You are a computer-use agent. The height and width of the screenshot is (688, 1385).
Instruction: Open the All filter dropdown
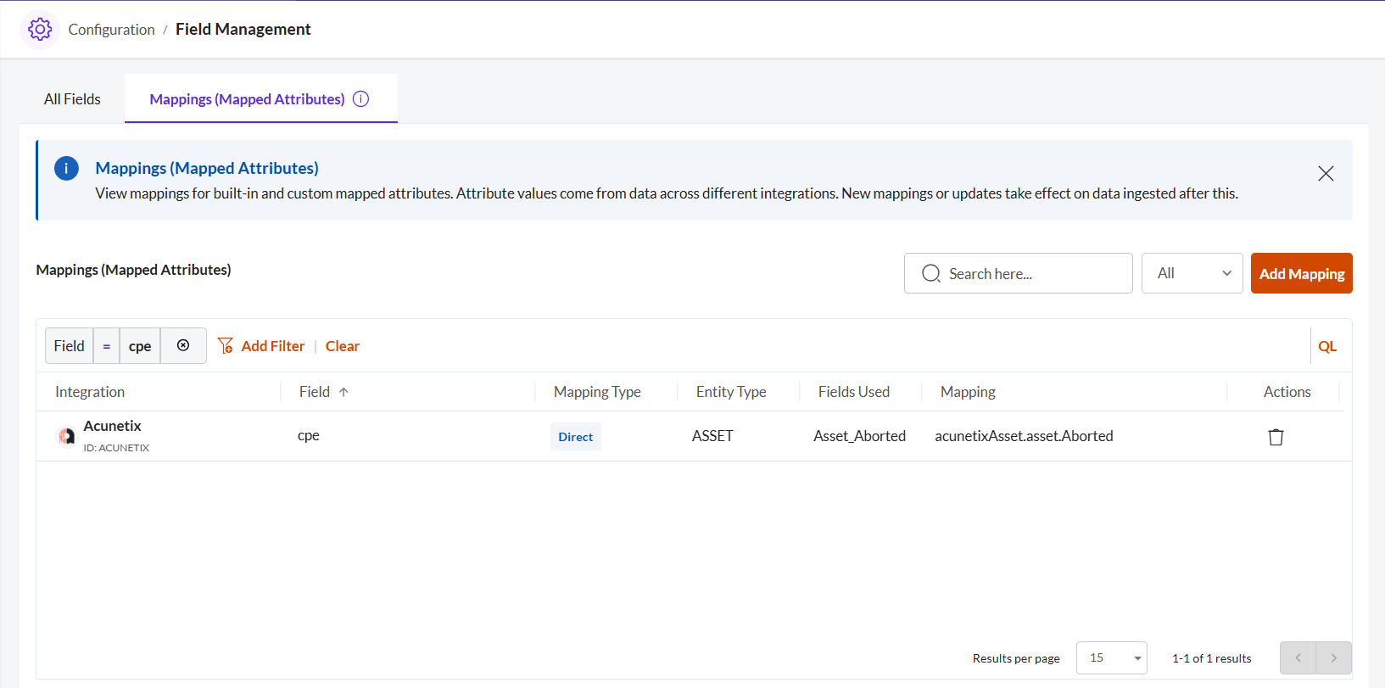coord(1192,273)
